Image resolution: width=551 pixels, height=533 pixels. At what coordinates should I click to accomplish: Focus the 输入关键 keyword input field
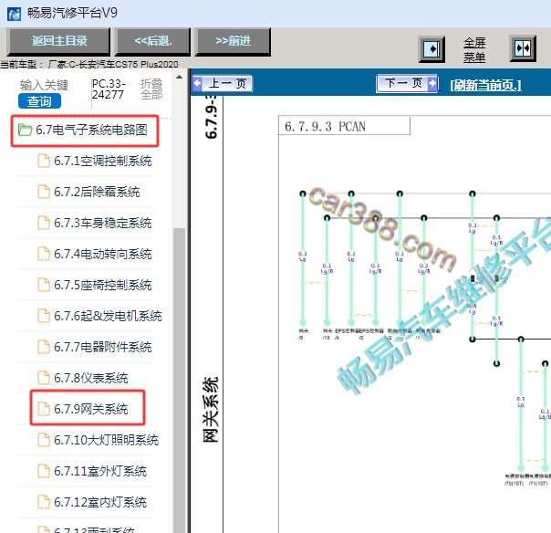[x=44, y=85]
